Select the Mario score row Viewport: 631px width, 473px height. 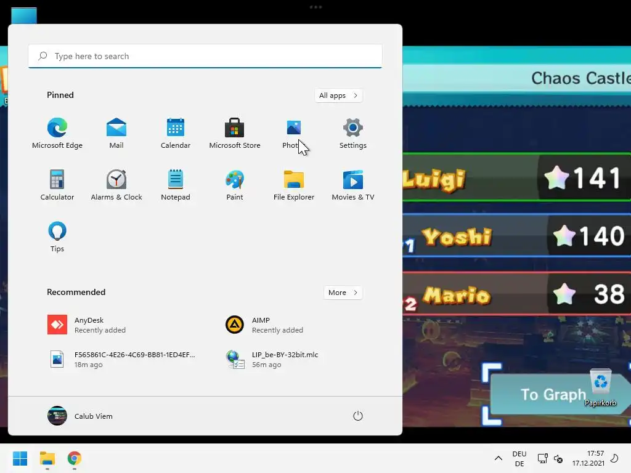click(x=517, y=294)
